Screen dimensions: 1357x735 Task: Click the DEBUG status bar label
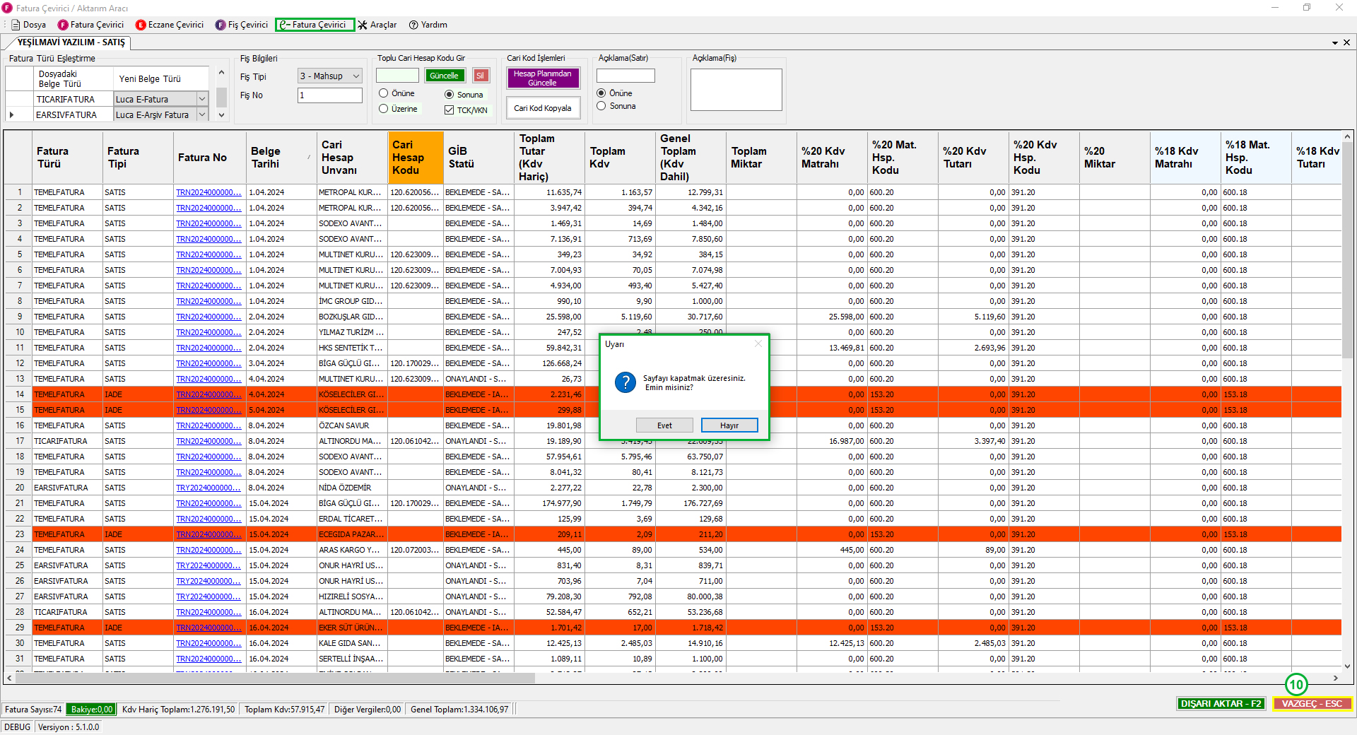click(18, 727)
